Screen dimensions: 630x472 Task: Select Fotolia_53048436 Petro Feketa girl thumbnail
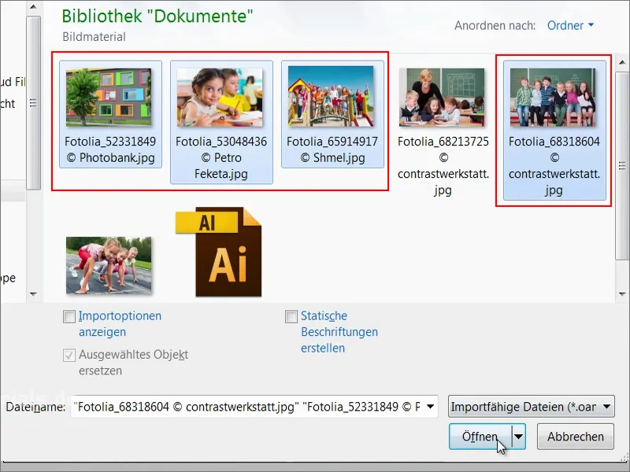pyautogui.click(x=220, y=97)
